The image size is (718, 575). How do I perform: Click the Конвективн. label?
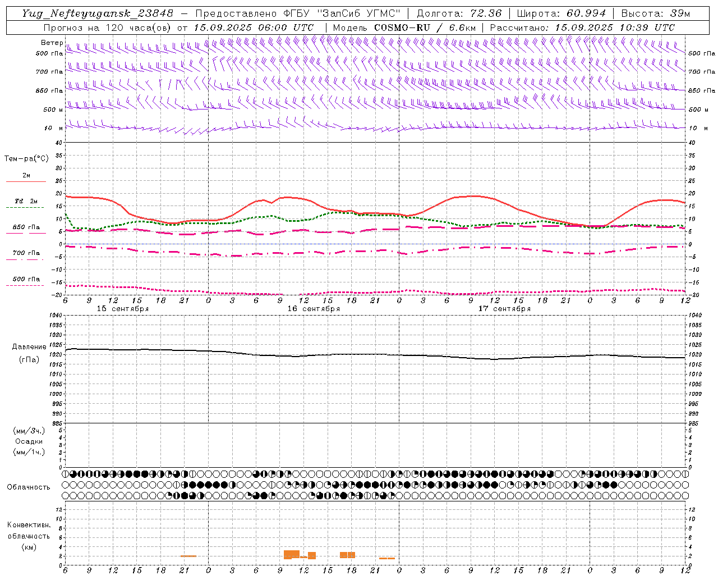pos(29,525)
